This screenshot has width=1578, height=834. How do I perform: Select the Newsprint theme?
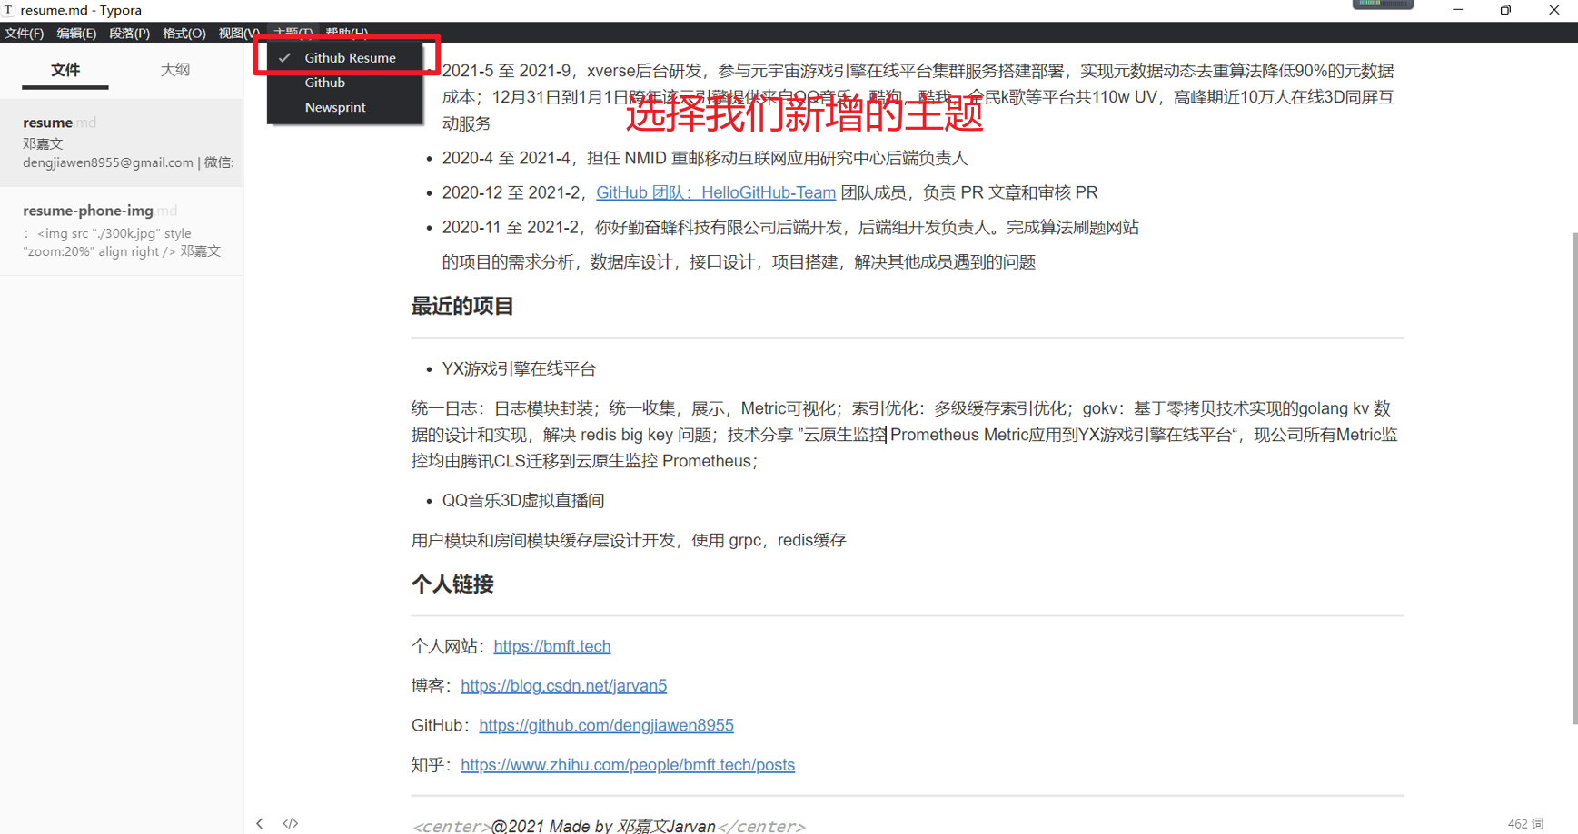click(335, 106)
